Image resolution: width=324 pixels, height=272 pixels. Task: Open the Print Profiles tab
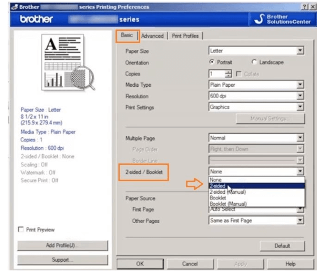pyautogui.click(x=185, y=36)
